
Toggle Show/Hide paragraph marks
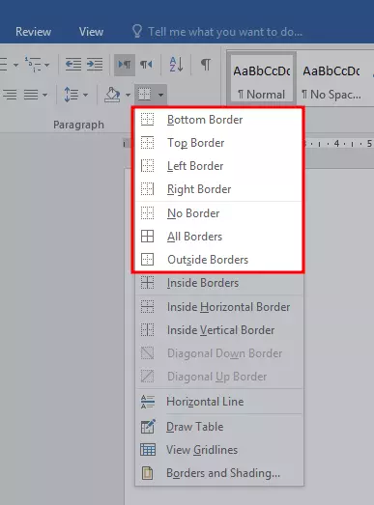(x=206, y=65)
